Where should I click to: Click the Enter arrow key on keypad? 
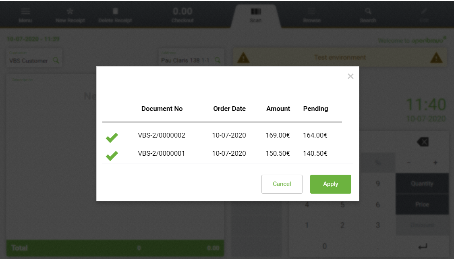pyautogui.click(x=422, y=246)
